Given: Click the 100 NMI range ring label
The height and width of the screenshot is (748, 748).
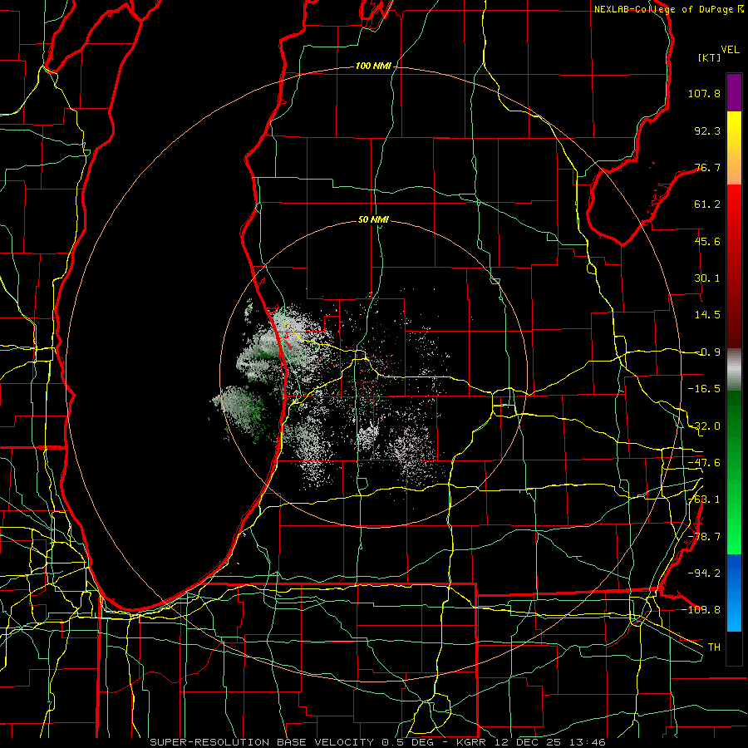Looking at the screenshot, I should (x=373, y=66).
